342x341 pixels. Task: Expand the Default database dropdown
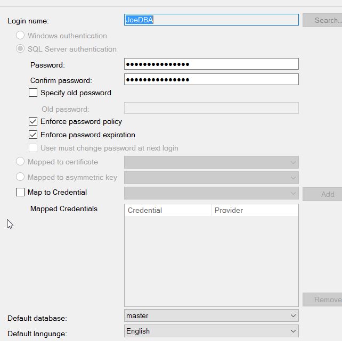pyautogui.click(x=211, y=315)
